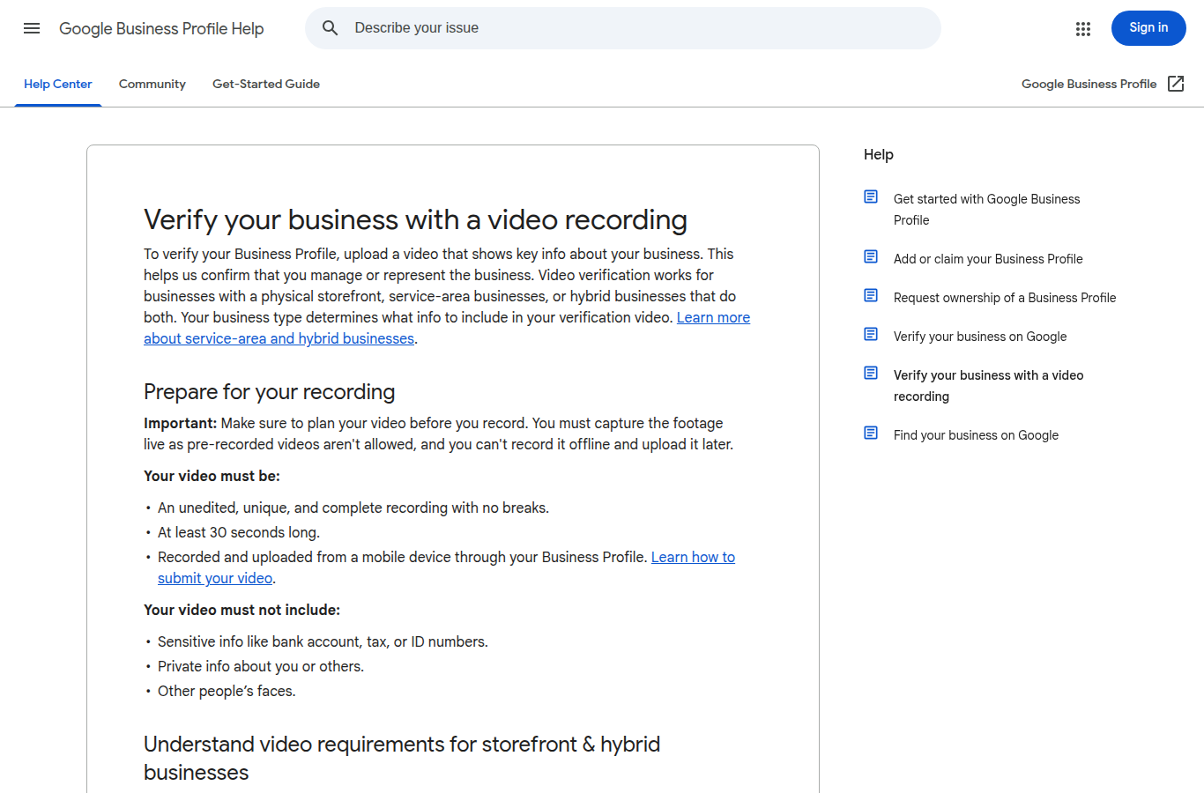Follow the Learn more about service-area link

coord(447,328)
